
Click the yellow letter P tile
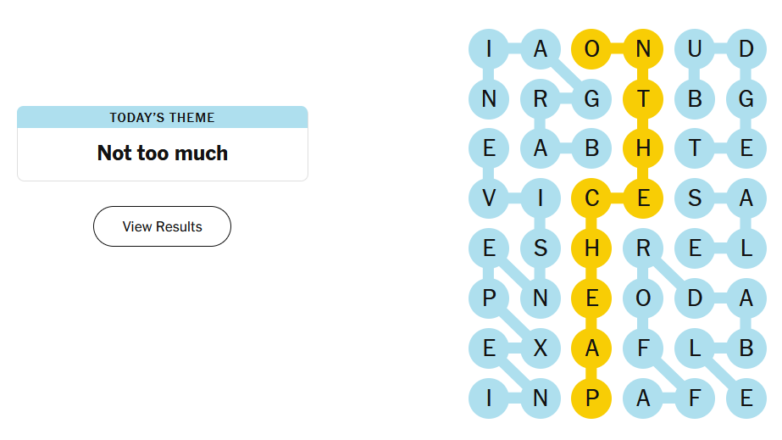coord(592,398)
